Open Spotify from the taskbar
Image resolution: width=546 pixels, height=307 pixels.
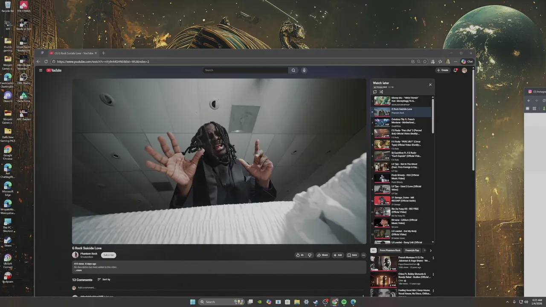coord(344,302)
